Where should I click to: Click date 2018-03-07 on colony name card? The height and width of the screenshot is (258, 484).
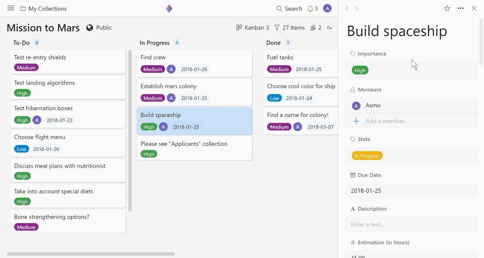pos(321,127)
